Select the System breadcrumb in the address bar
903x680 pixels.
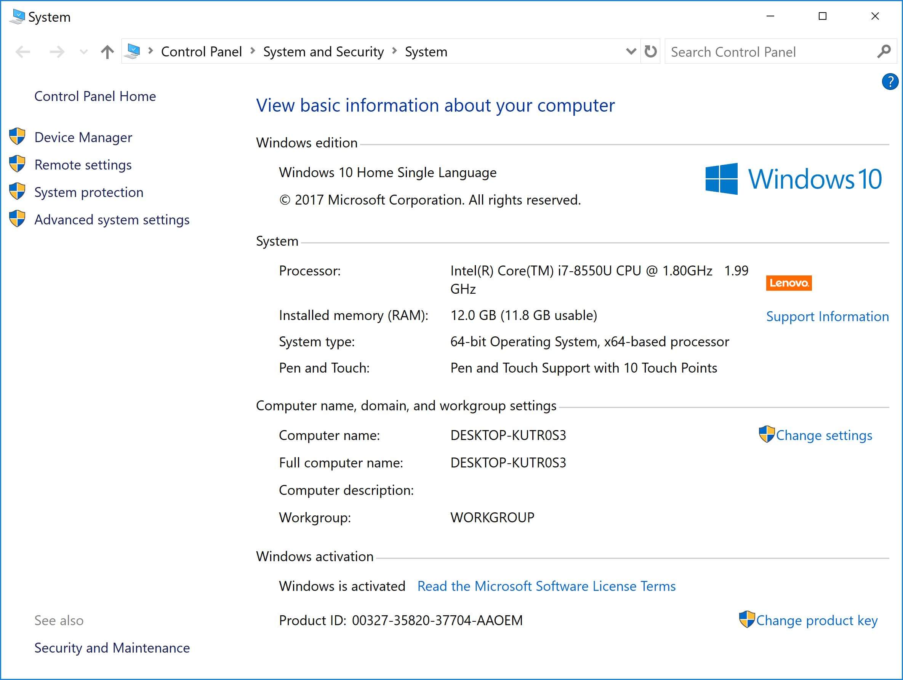click(x=426, y=52)
